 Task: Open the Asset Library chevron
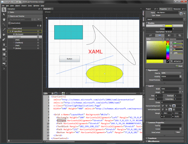pos(4,69)
